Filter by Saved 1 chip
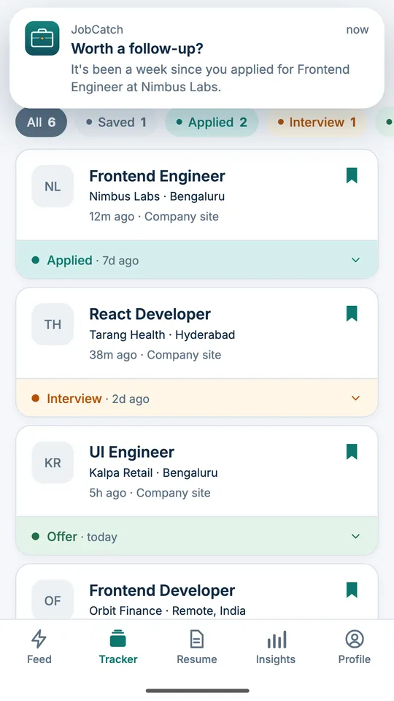The image size is (394, 701). (116, 122)
